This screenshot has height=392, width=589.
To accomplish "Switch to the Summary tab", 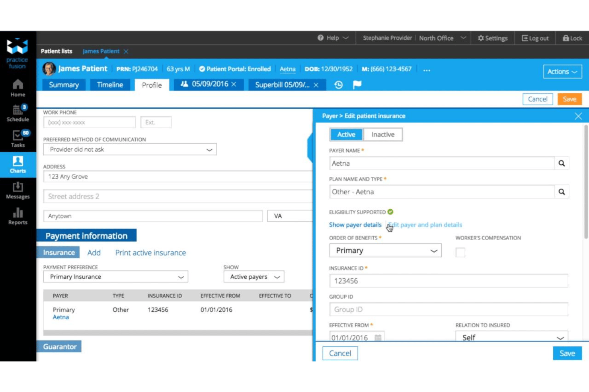I will tap(64, 85).
